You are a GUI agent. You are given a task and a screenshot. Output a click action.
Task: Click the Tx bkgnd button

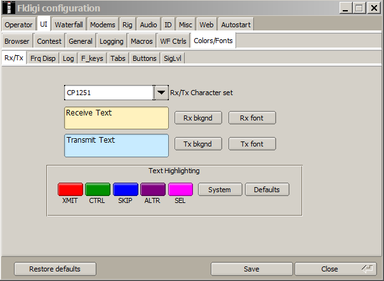(197, 144)
